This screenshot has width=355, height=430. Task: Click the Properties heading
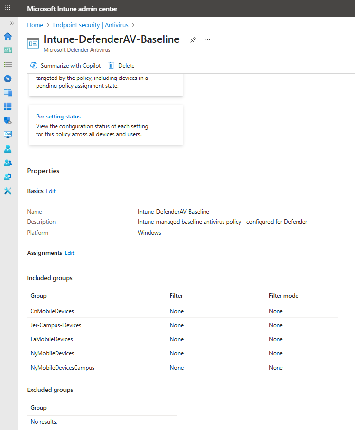[x=43, y=171]
